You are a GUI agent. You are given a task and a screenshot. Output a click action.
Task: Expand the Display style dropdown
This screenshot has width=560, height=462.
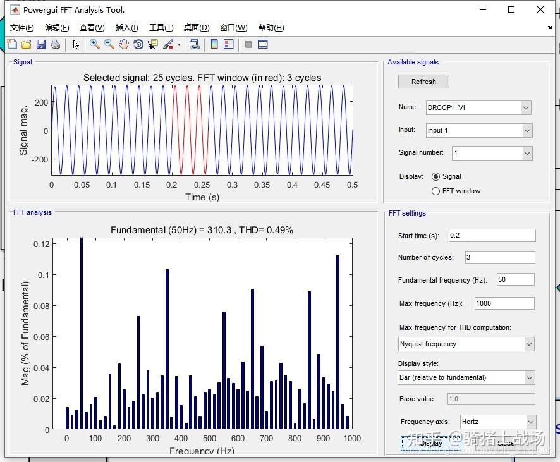tap(466, 377)
